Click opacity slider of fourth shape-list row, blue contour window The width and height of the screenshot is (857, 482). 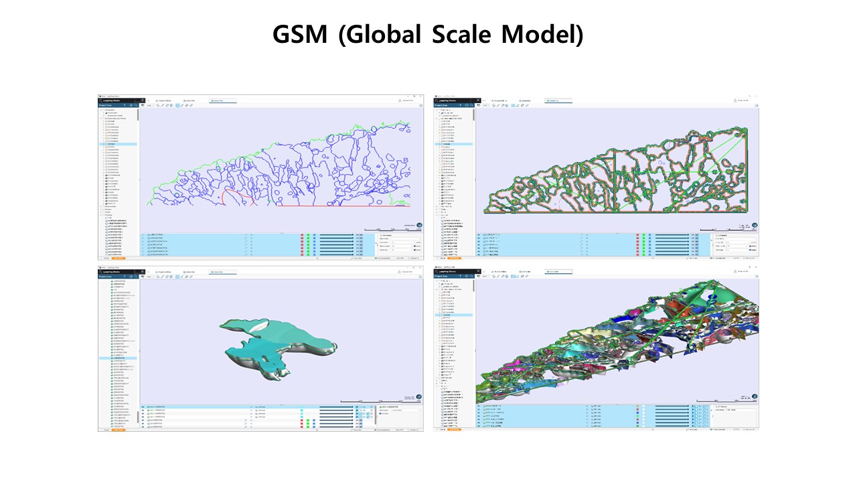(x=337, y=245)
